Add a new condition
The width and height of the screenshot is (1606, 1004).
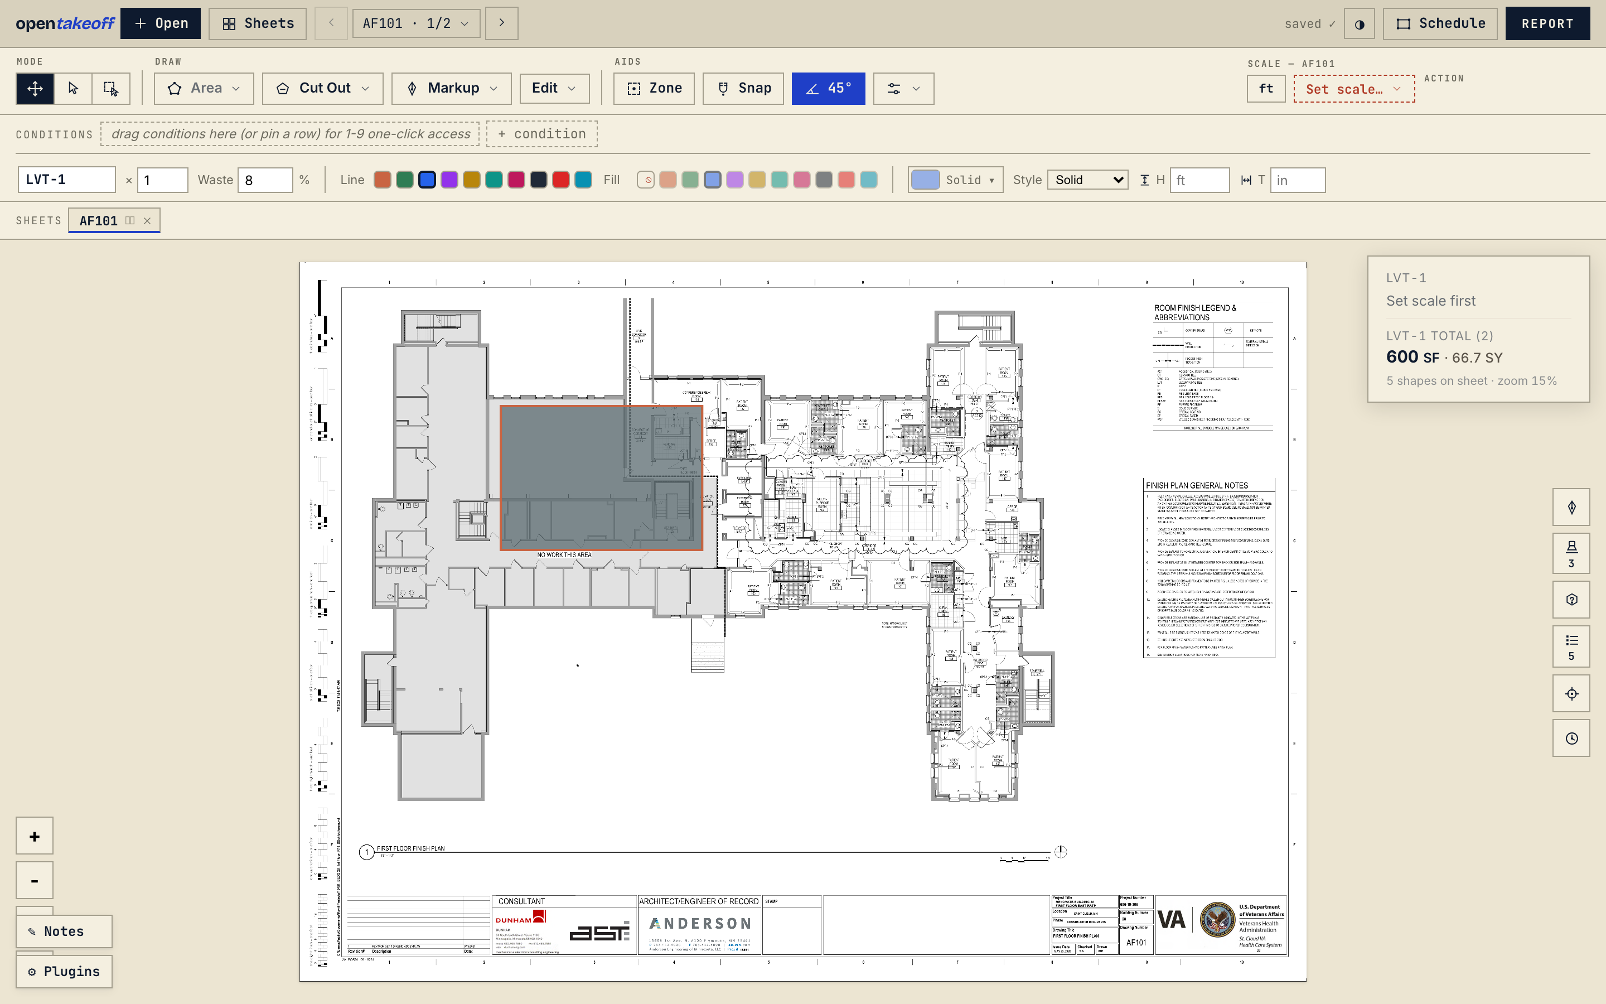point(542,134)
